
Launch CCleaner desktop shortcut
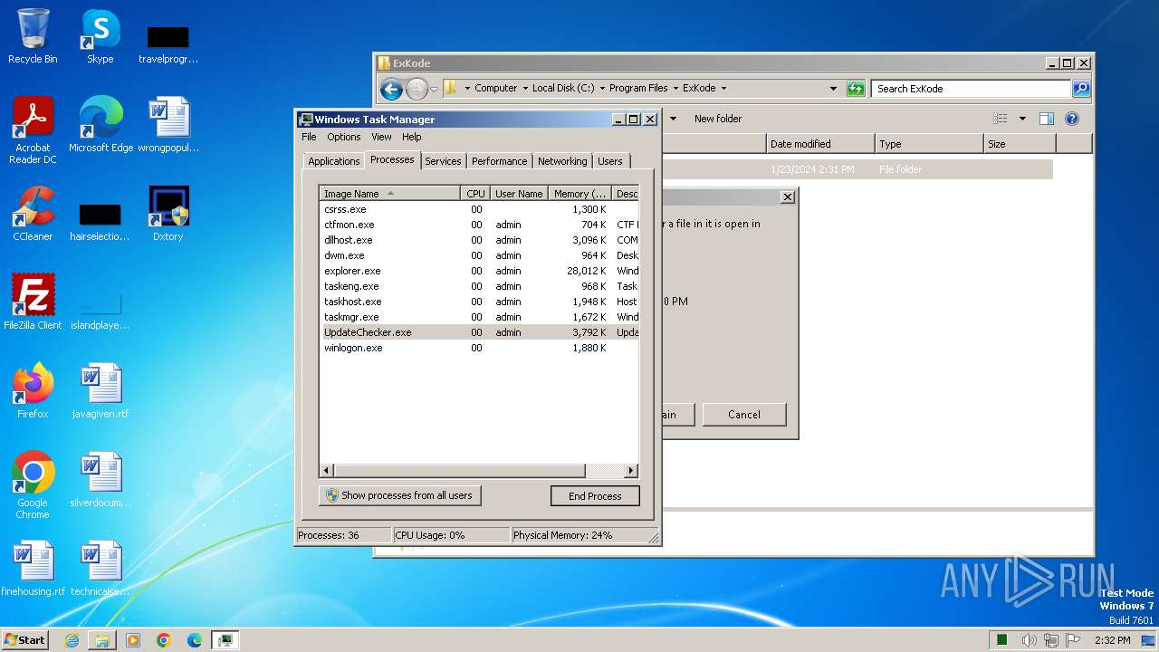[33, 214]
